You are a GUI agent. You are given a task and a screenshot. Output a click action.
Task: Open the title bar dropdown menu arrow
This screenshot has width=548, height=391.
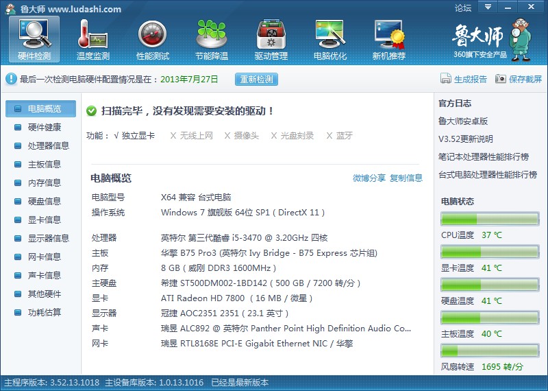(x=488, y=7)
